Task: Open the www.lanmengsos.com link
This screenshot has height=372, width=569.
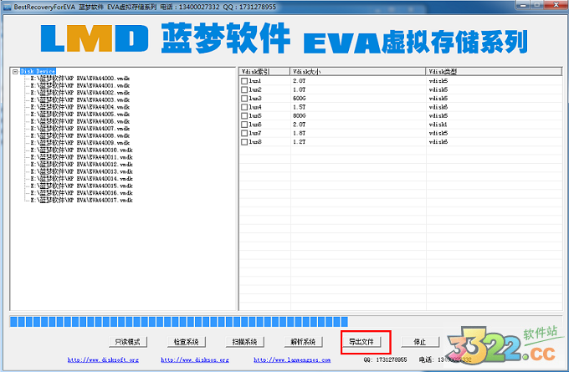Action: pyautogui.click(x=292, y=359)
